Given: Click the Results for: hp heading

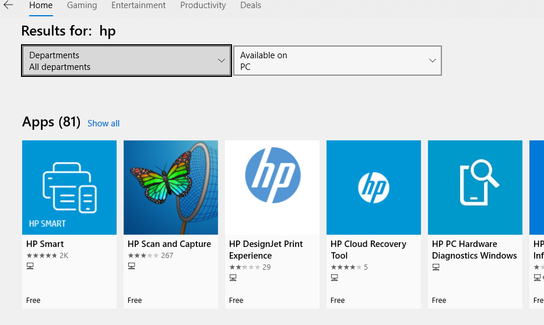Looking at the screenshot, I should tap(68, 31).
